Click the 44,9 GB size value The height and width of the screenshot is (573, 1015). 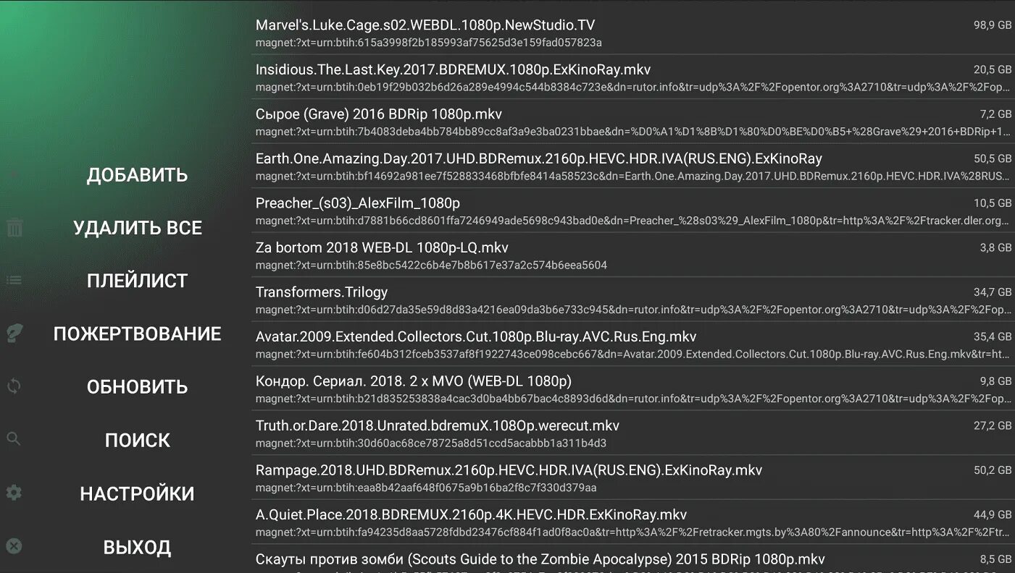tap(993, 514)
